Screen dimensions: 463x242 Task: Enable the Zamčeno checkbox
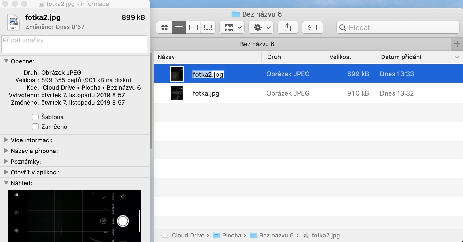[35, 127]
